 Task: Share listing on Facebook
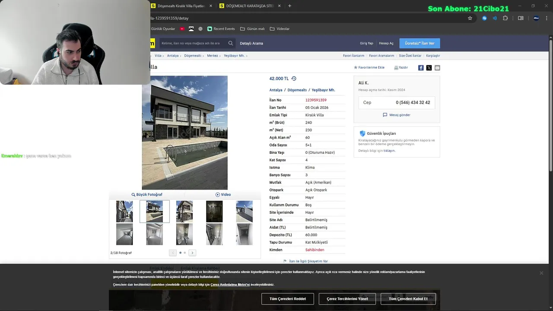tap(421, 68)
